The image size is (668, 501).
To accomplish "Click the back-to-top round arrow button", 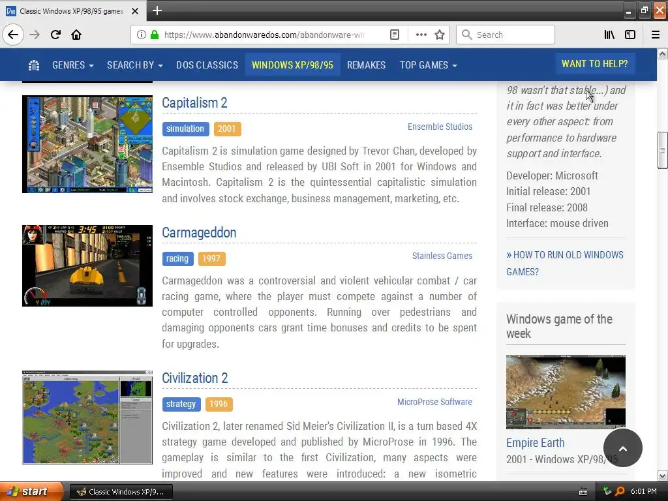I will point(623,448).
